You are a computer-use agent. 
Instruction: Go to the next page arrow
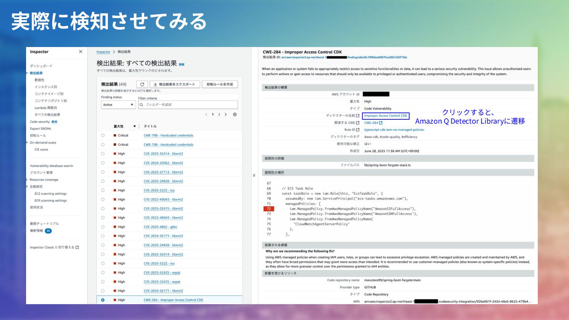click(226, 114)
